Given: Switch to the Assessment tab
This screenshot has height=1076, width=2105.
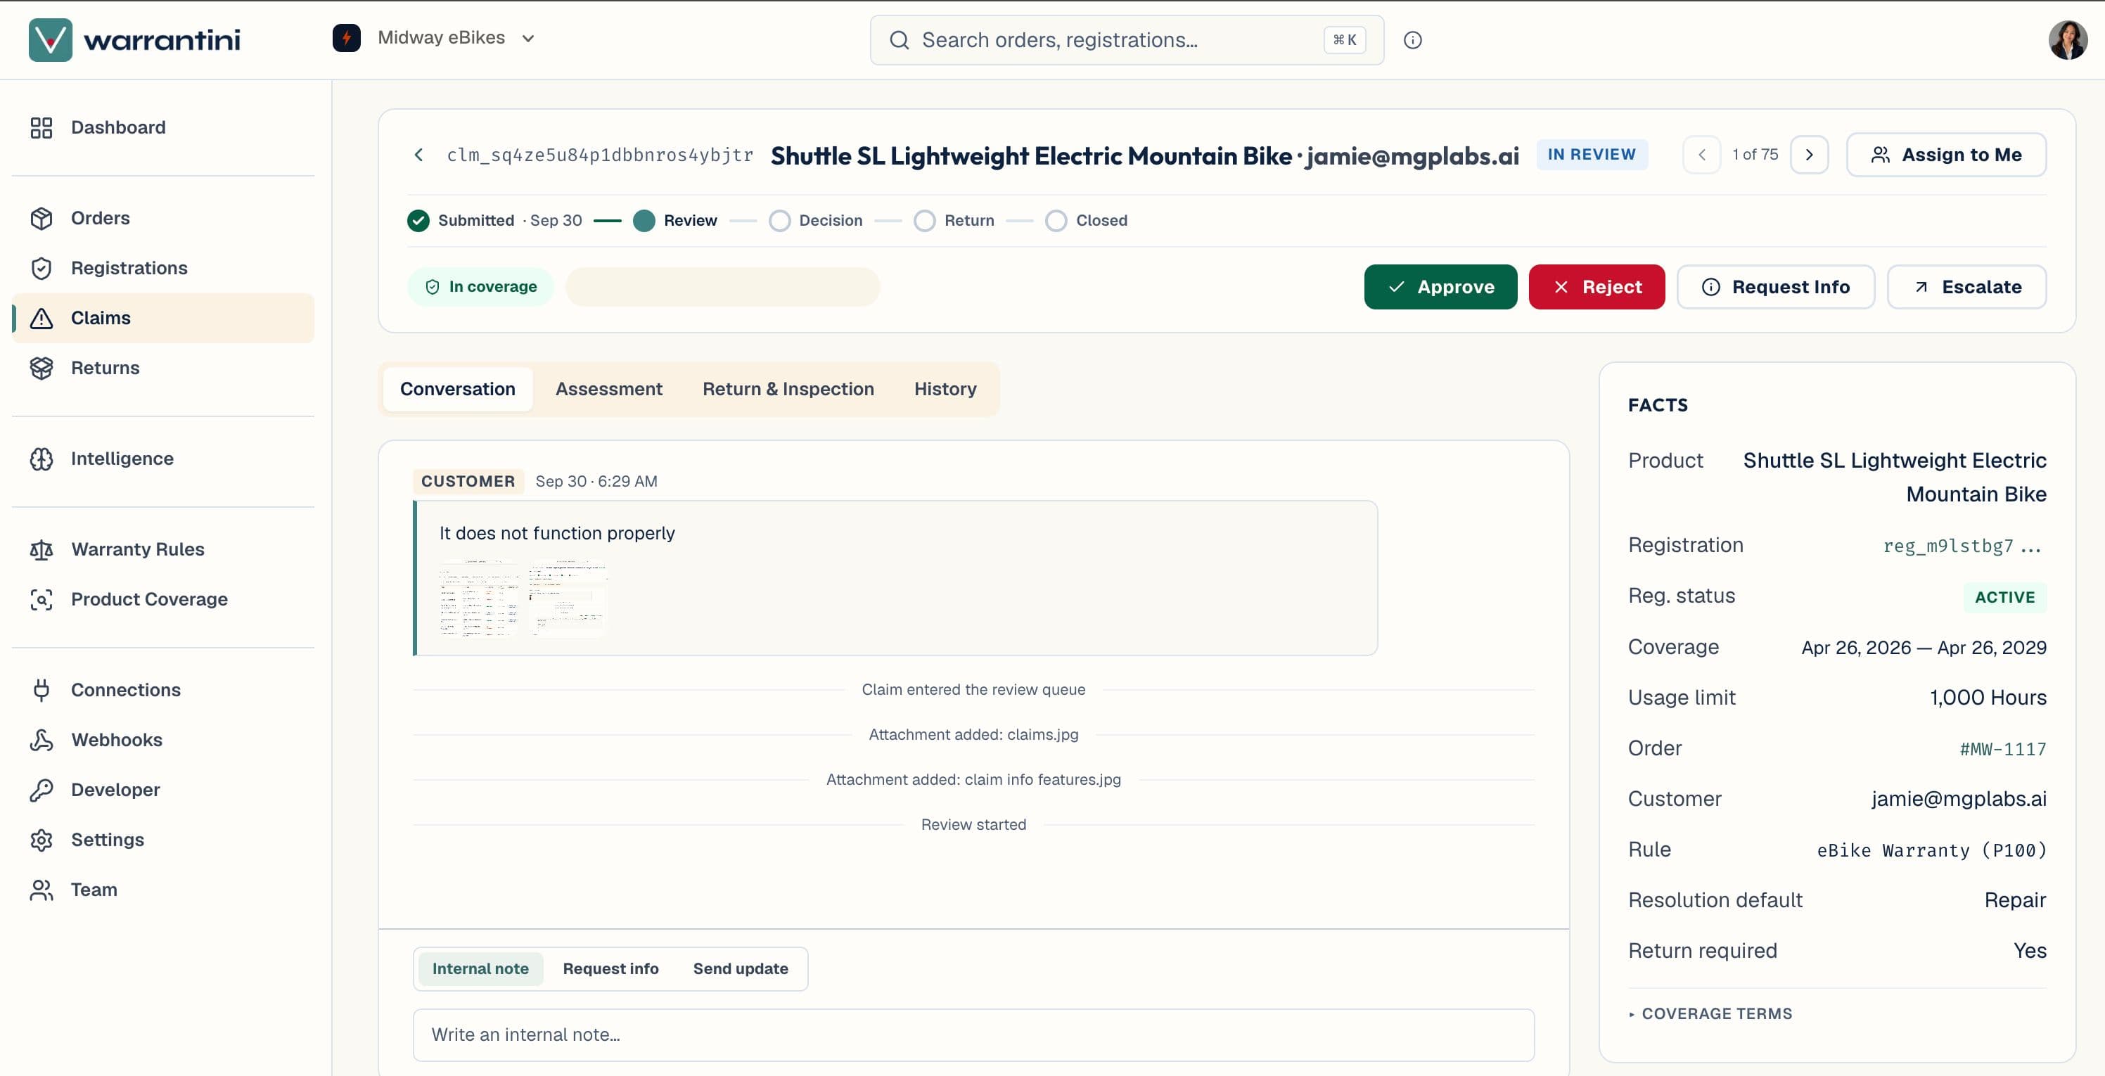Looking at the screenshot, I should [609, 389].
